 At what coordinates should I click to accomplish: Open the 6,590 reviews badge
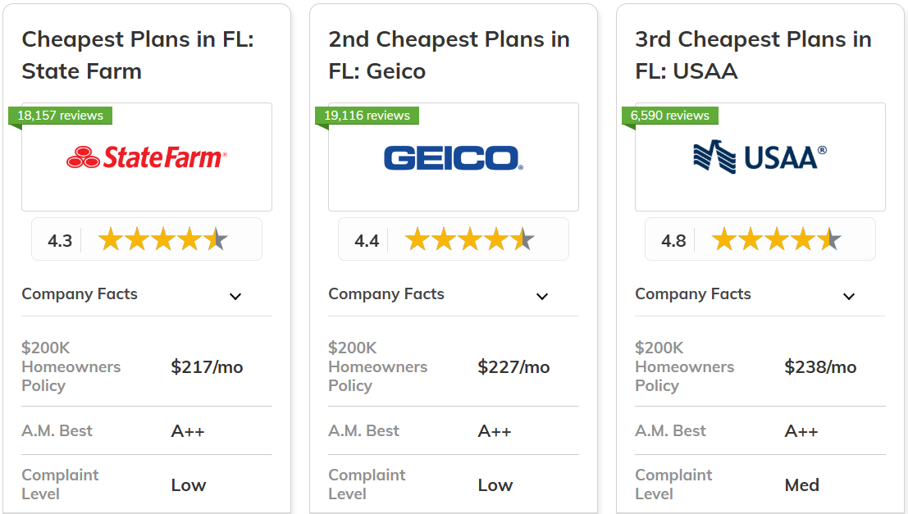pos(670,116)
